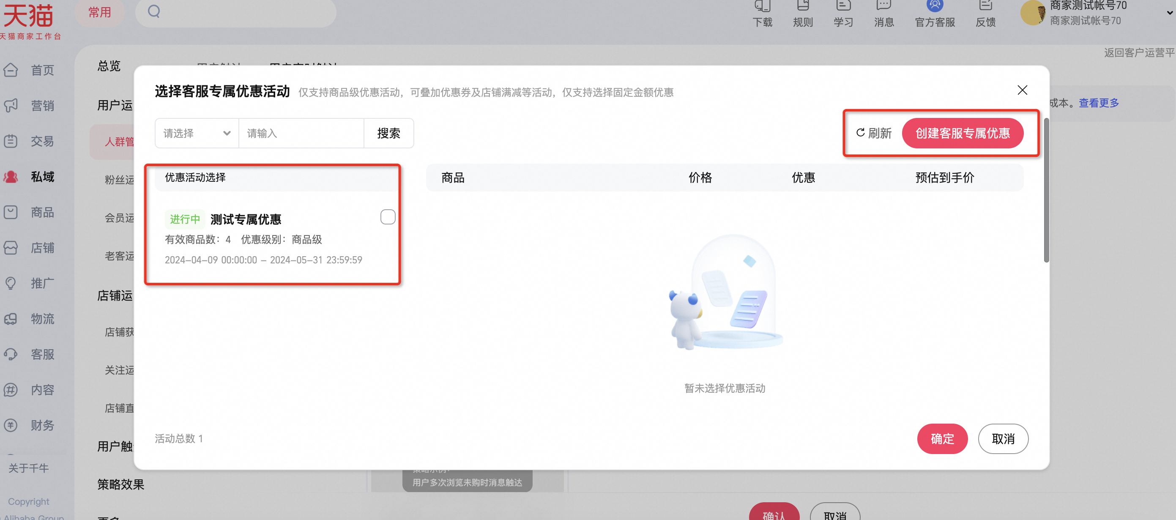Select the 常用 tab in top bar

[x=100, y=12]
